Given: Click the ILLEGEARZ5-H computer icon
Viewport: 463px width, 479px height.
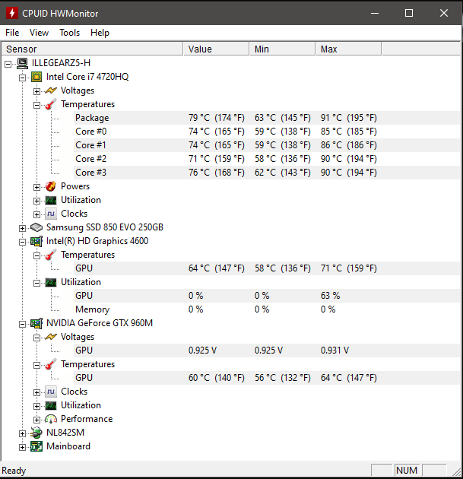Looking at the screenshot, I should [22, 63].
